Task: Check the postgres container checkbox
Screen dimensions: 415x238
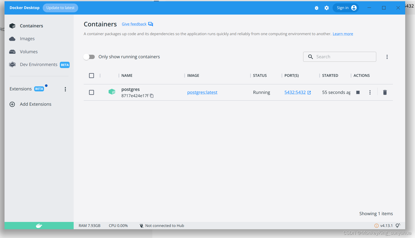Action: [91, 92]
